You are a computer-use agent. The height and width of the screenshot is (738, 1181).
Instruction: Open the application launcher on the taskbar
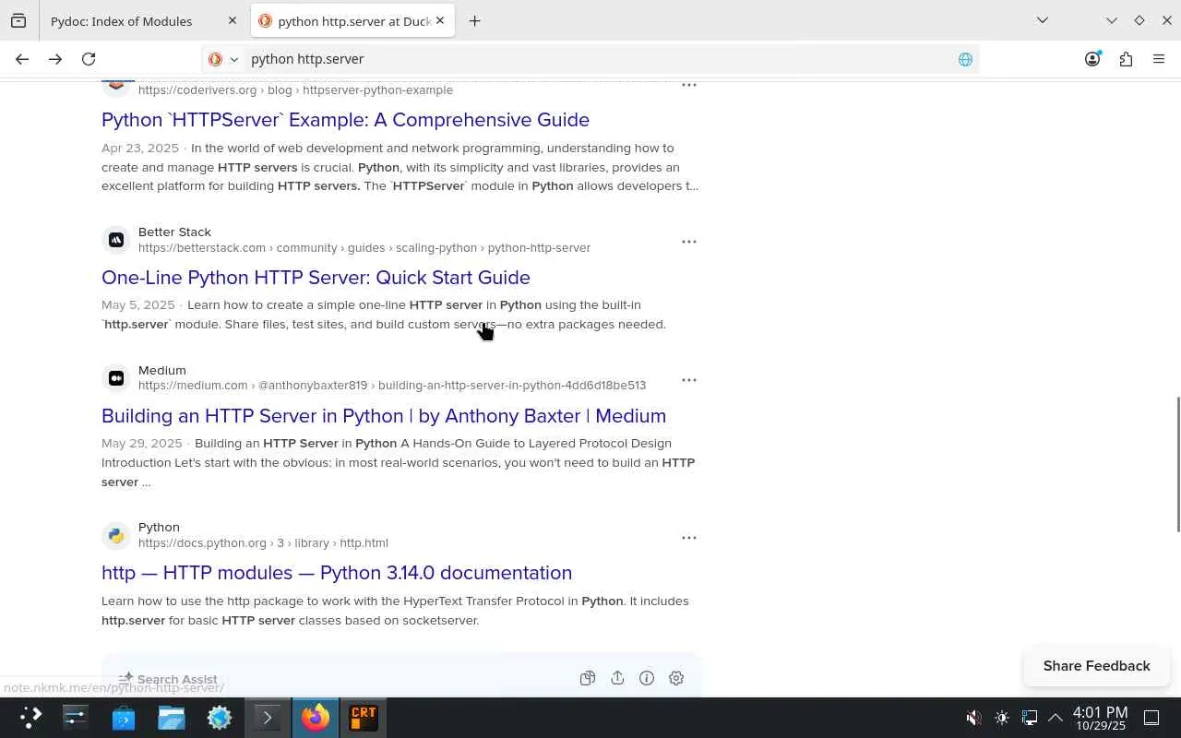click(x=30, y=717)
